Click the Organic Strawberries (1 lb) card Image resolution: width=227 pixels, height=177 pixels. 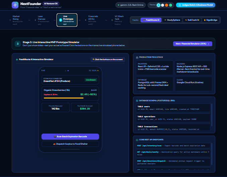click(70, 94)
